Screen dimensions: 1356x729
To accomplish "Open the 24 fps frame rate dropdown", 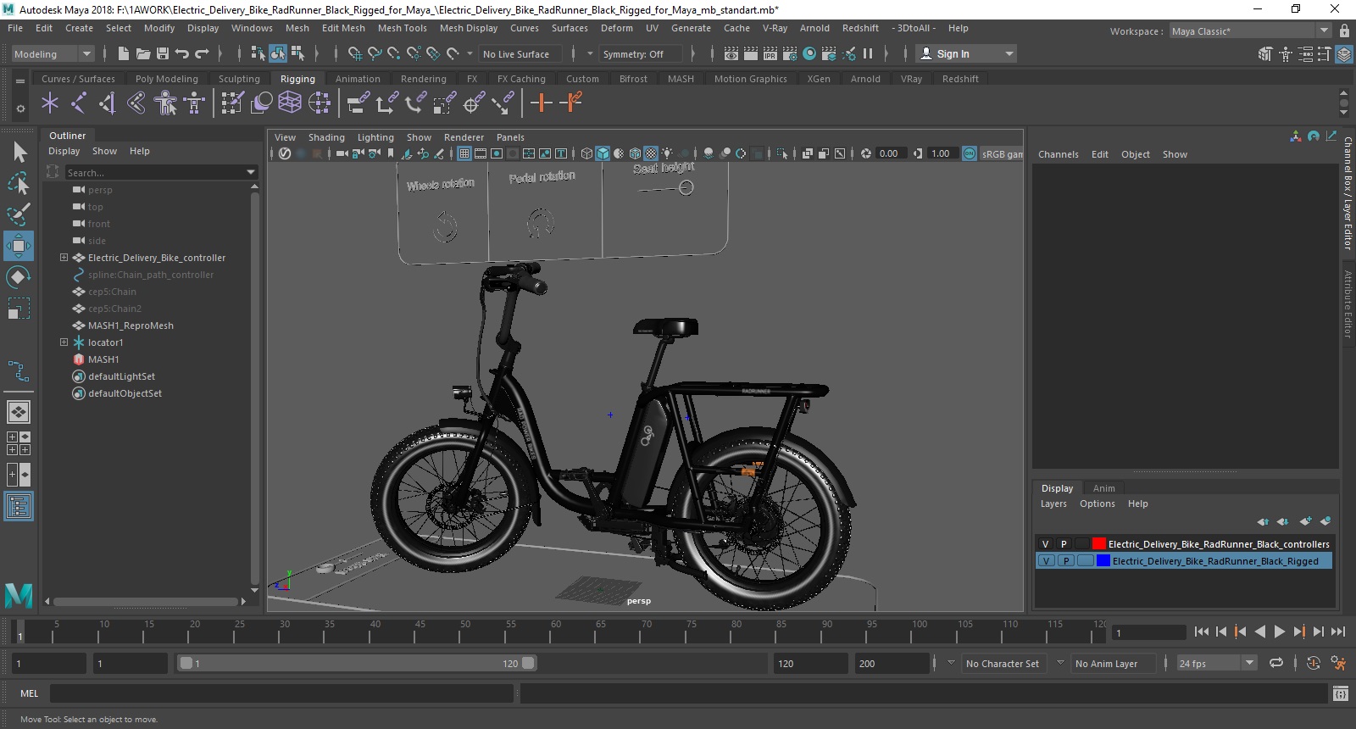I will click(1216, 664).
